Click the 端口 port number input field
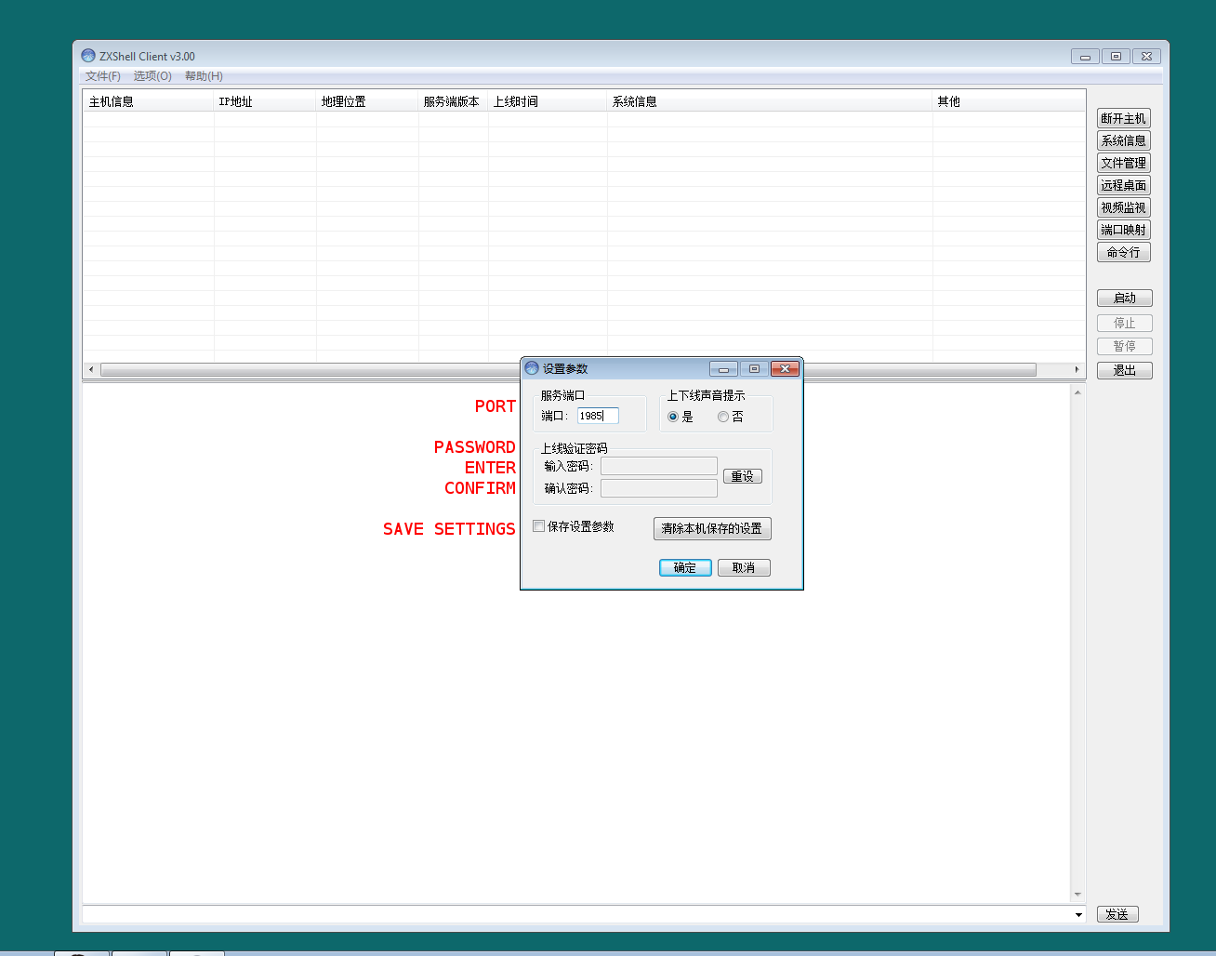 (x=597, y=416)
